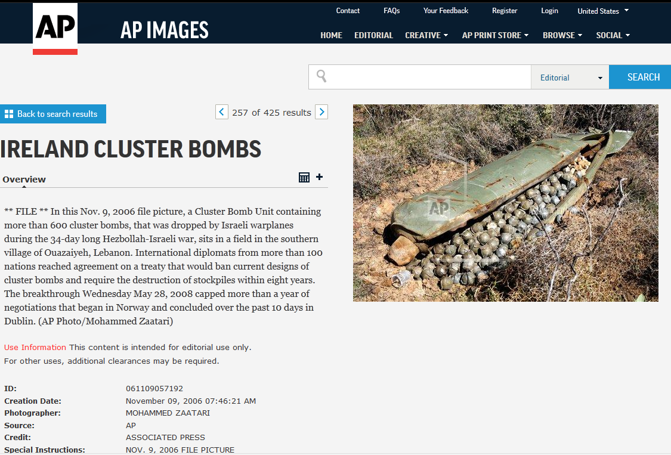671x455 pixels.
Task: Click the NOV. 9, 2006 FILE PICTURE text
Action: [180, 450]
